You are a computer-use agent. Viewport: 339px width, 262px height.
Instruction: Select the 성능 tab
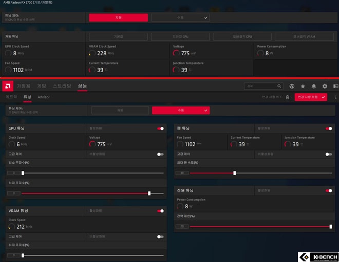point(82,86)
